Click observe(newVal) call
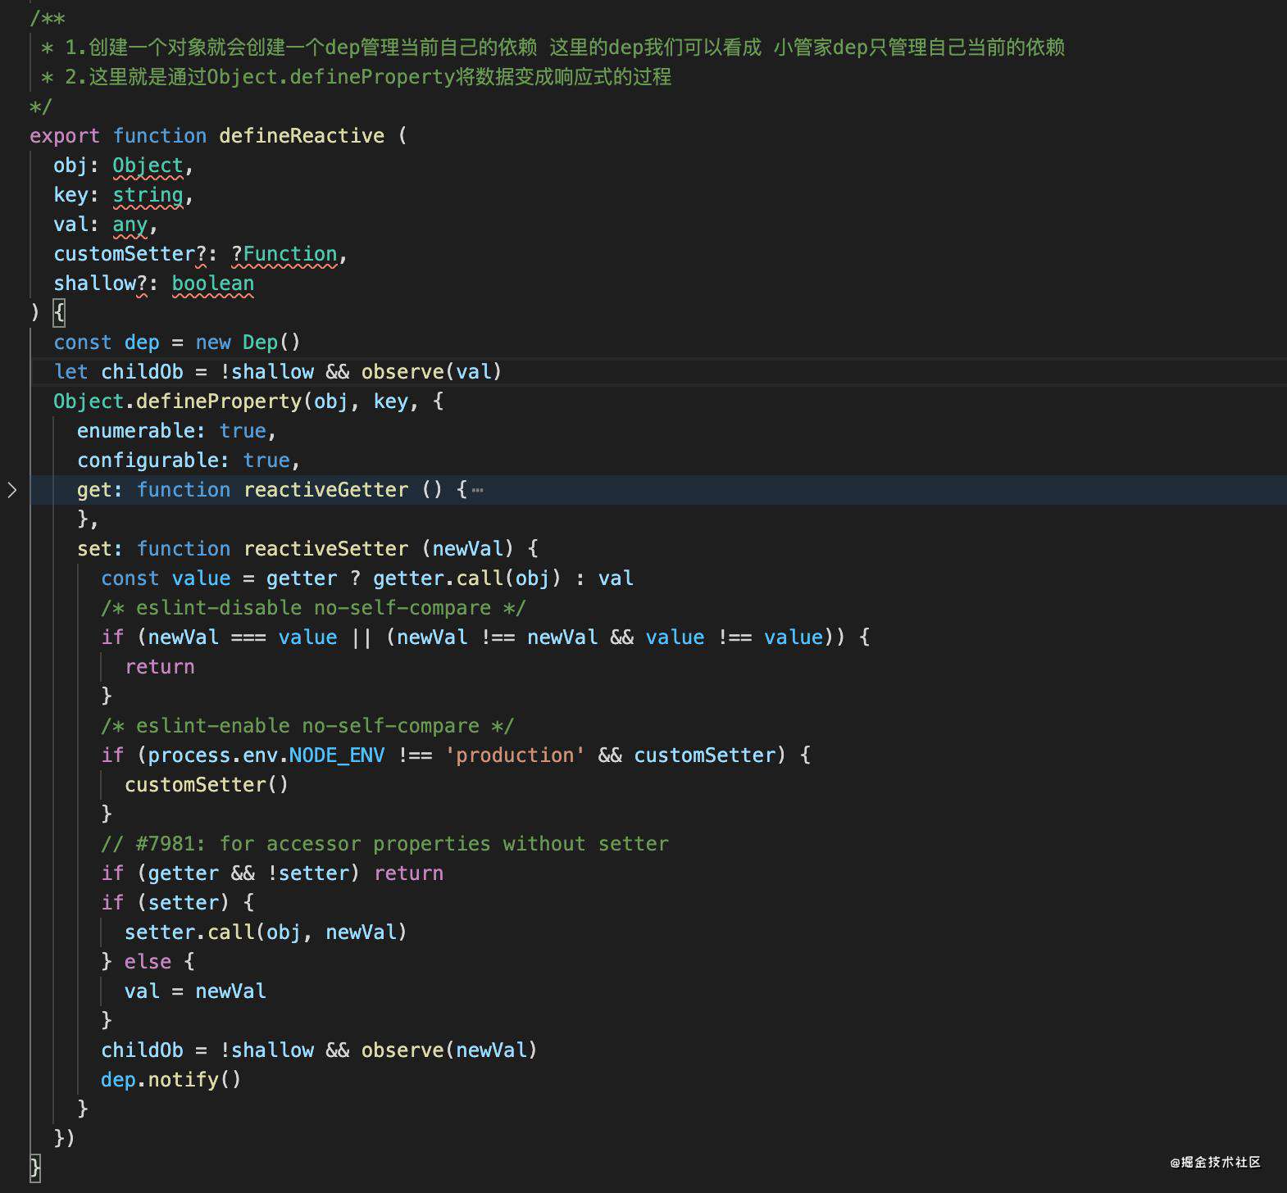Screen dimensions: 1287x1193 click(x=449, y=1050)
